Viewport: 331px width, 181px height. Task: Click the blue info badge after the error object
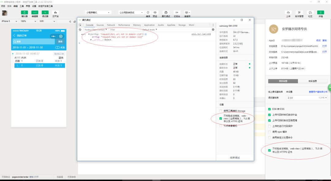pos(146,34)
